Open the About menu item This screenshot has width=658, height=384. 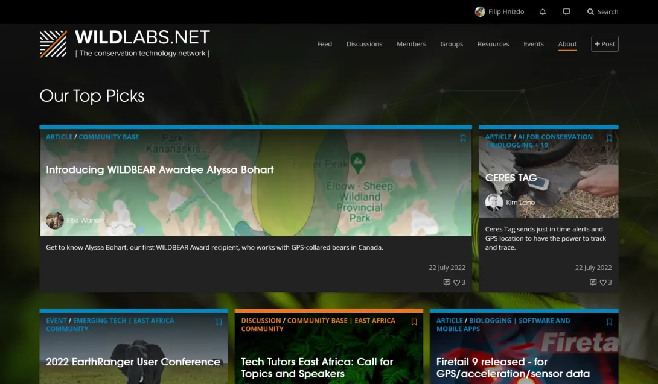tap(567, 44)
